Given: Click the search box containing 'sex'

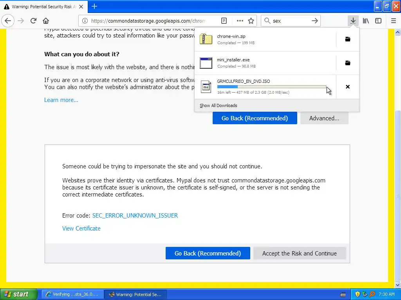Looking at the screenshot, I should 290,21.
